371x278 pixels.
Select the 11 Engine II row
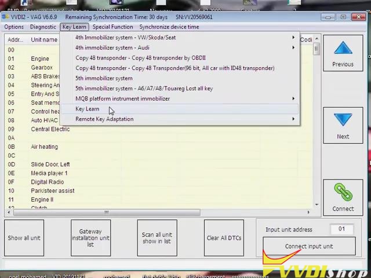pyautogui.click(x=158, y=199)
